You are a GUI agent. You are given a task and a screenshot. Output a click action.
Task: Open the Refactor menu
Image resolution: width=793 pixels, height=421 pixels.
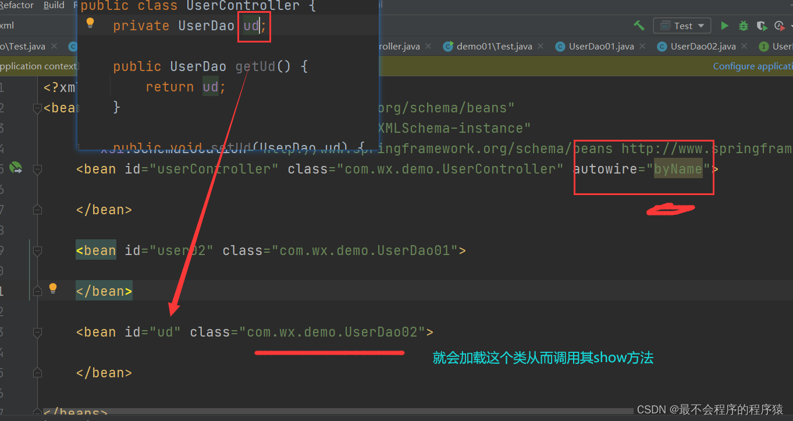tap(17, 5)
